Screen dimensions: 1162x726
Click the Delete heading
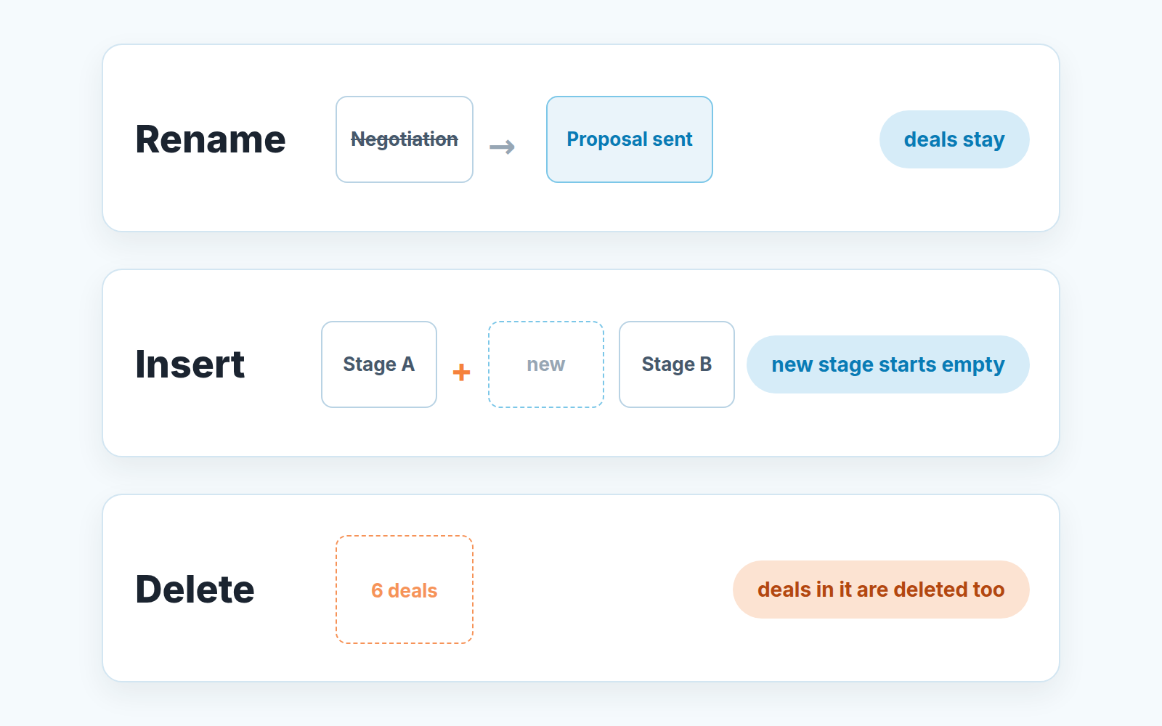coord(195,590)
